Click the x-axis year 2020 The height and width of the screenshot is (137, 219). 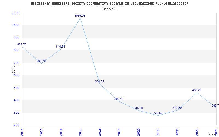pos(139,132)
